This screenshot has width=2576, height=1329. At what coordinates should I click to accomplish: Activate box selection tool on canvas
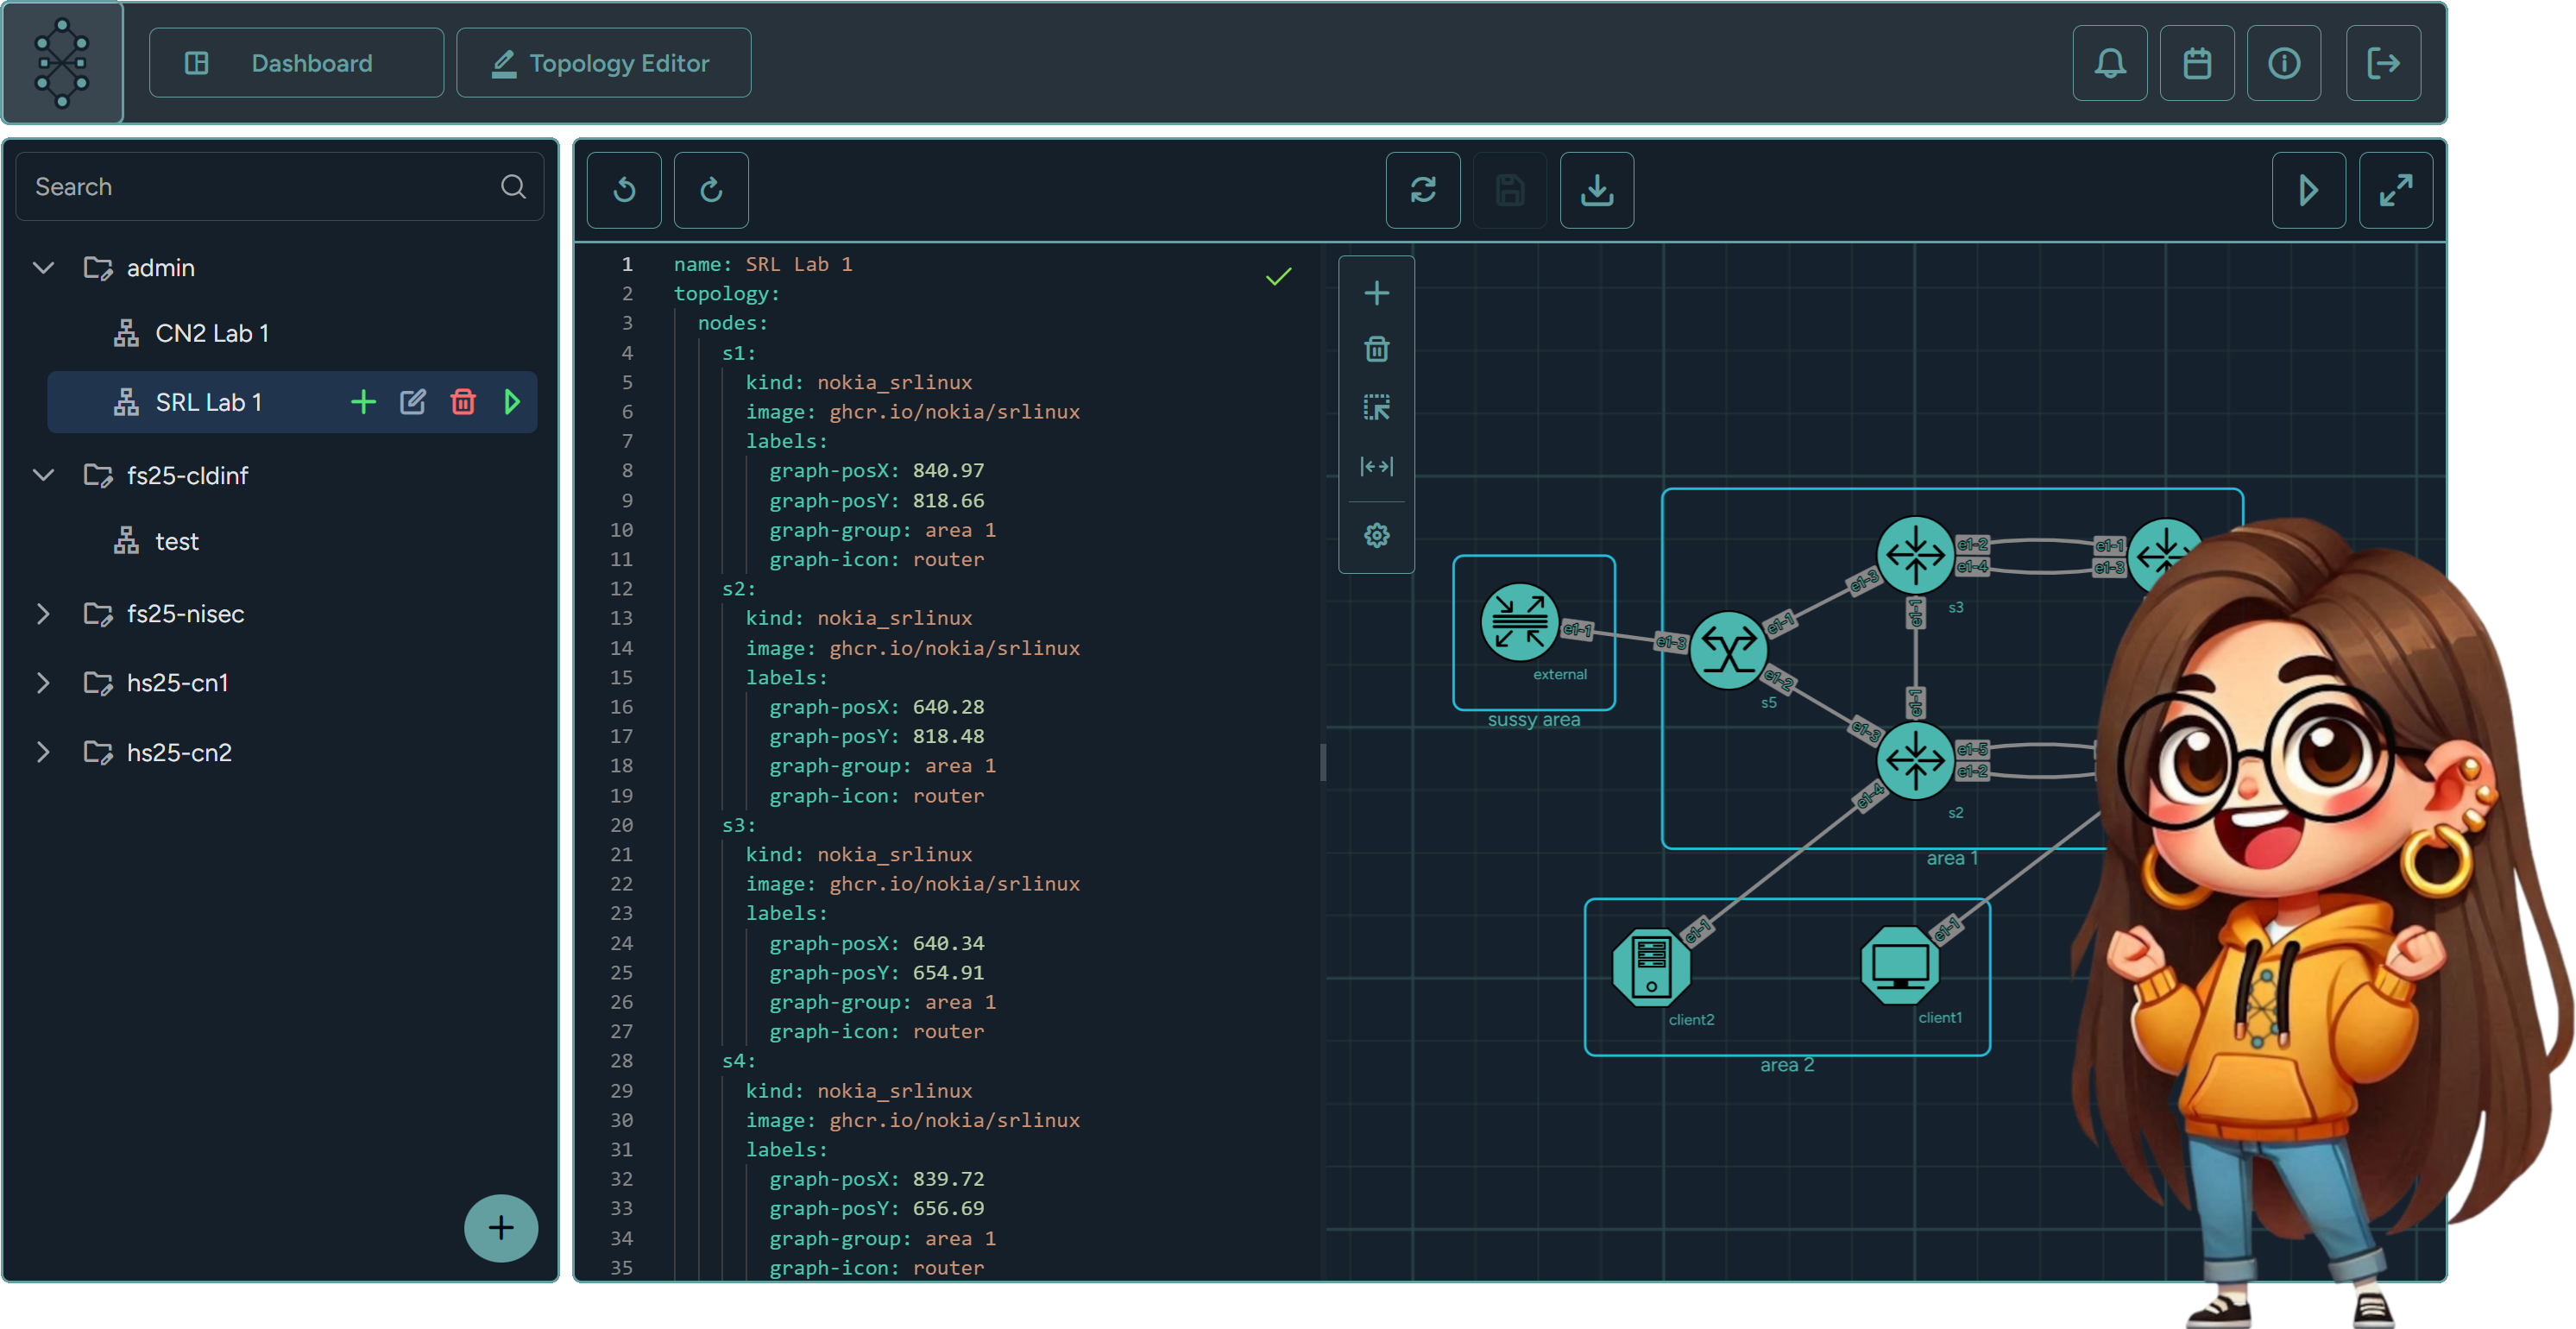[x=1377, y=407]
